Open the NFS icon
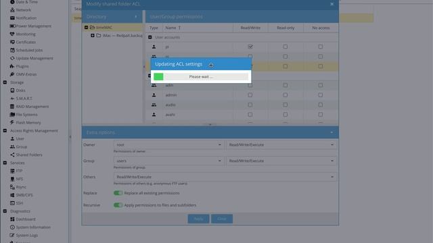Screen dimensions: 433x243 [x=12, y=179]
